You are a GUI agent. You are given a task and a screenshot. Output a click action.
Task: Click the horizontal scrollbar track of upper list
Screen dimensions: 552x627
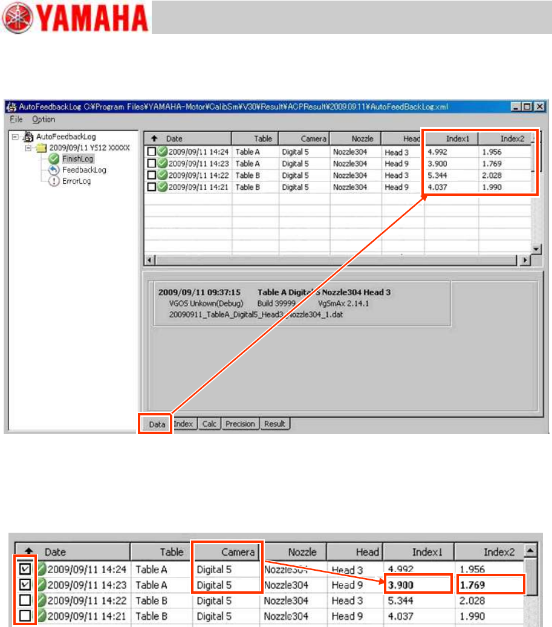(x=337, y=261)
